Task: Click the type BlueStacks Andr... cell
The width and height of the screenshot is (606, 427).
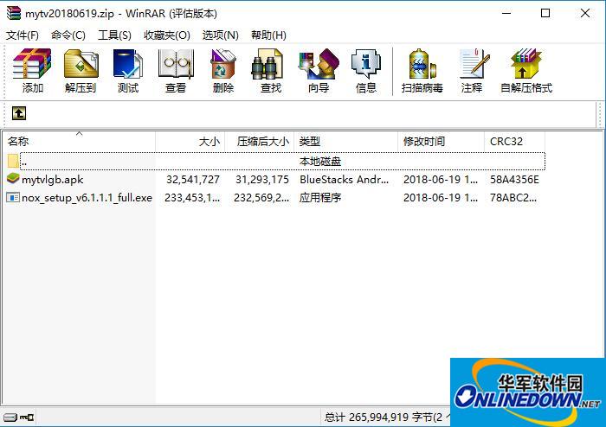Action: (344, 180)
